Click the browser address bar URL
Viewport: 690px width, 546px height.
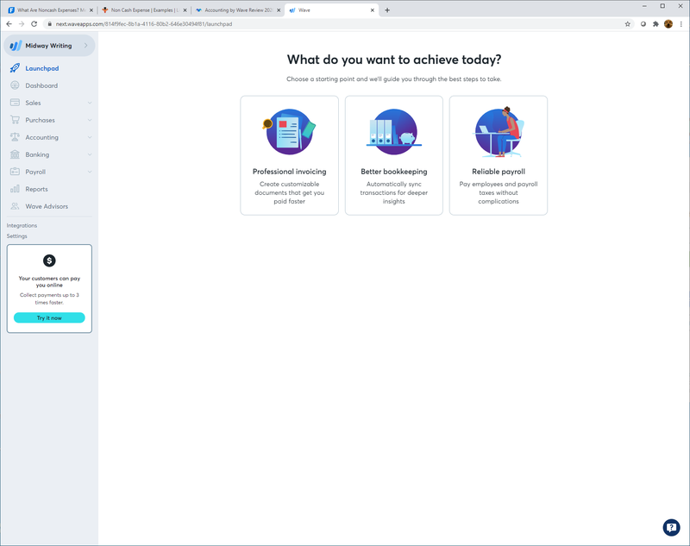143,24
